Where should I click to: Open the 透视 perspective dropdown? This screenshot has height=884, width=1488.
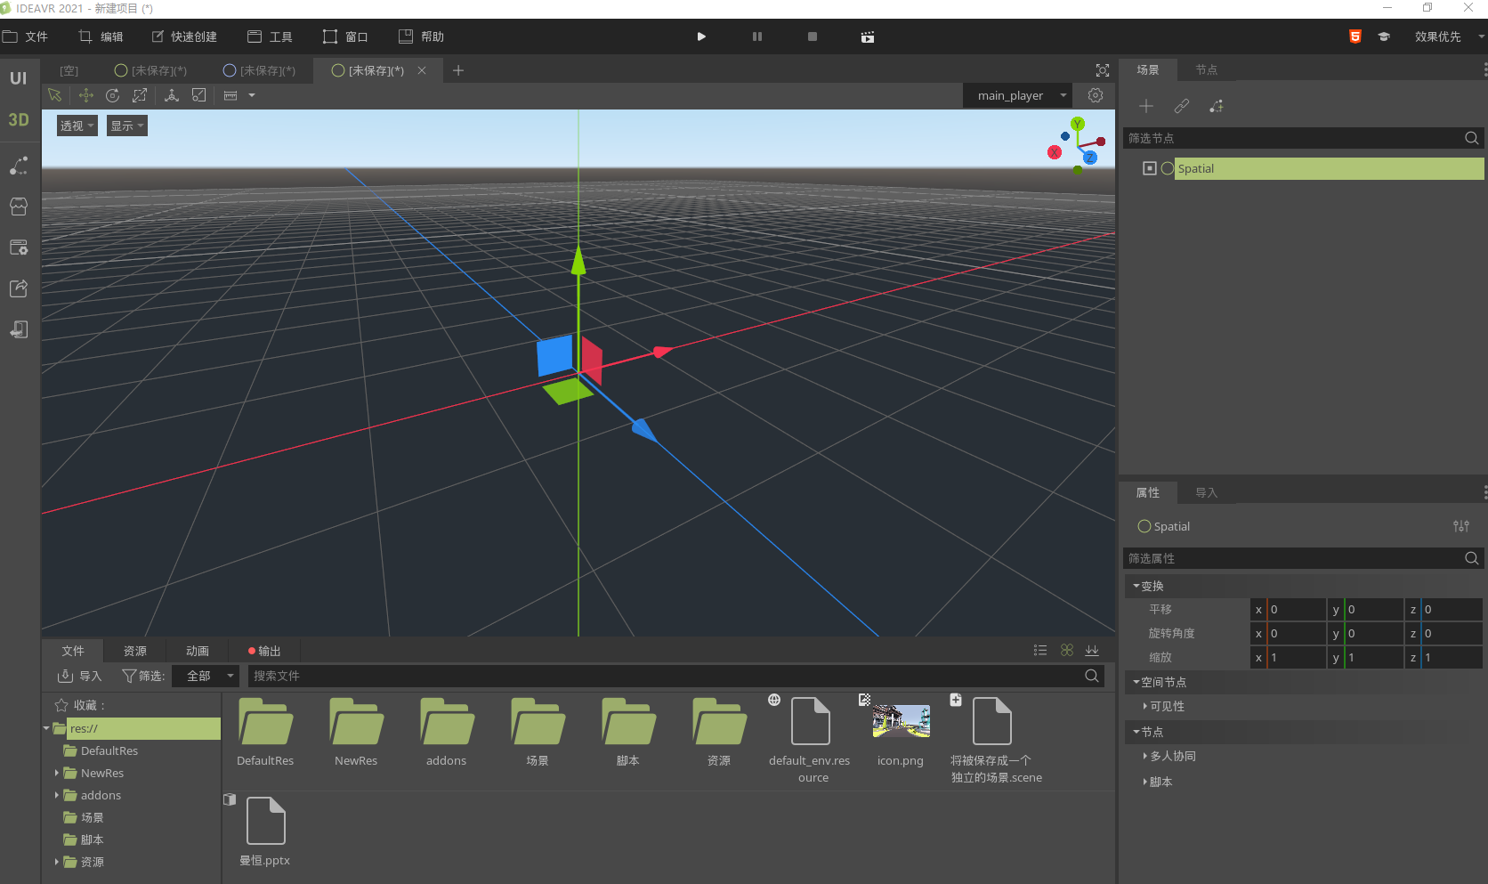(77, 126)
